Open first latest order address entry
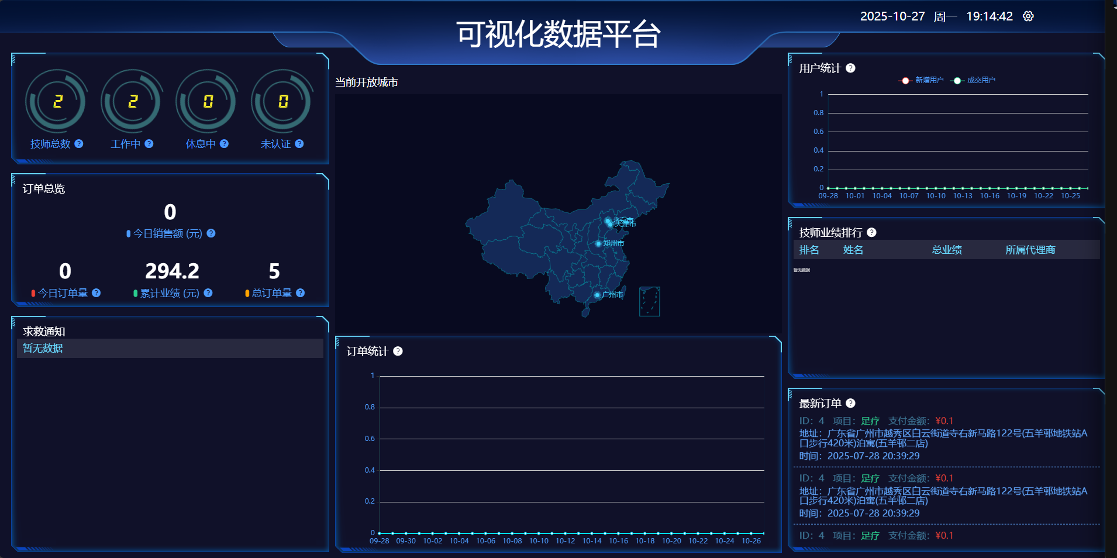 pos(943,438)
